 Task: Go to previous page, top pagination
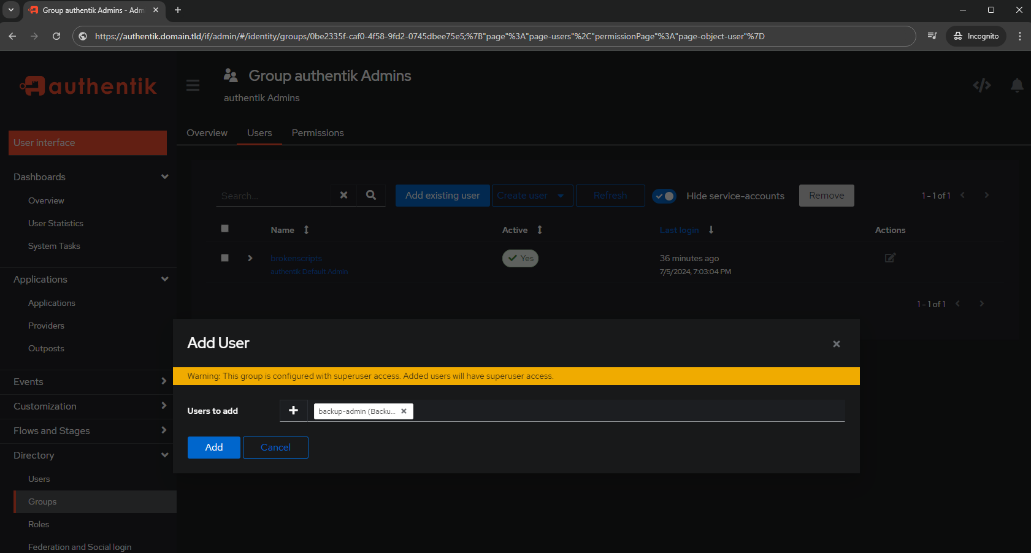(963, 195)
